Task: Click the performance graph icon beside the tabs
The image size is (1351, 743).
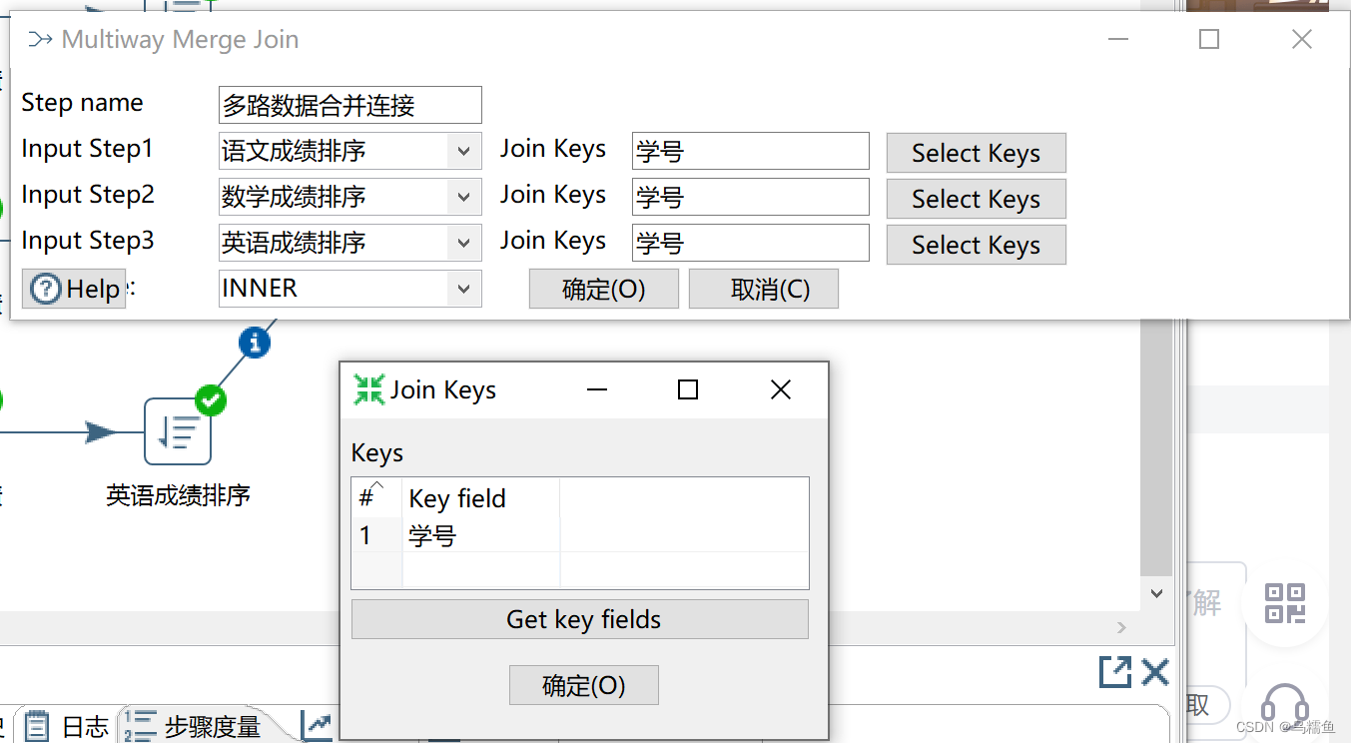Action: pos(316,725)
